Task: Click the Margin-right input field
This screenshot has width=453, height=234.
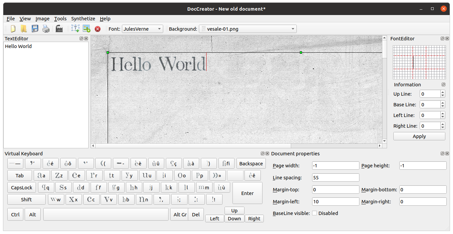Action: click(x=423, y=202)
